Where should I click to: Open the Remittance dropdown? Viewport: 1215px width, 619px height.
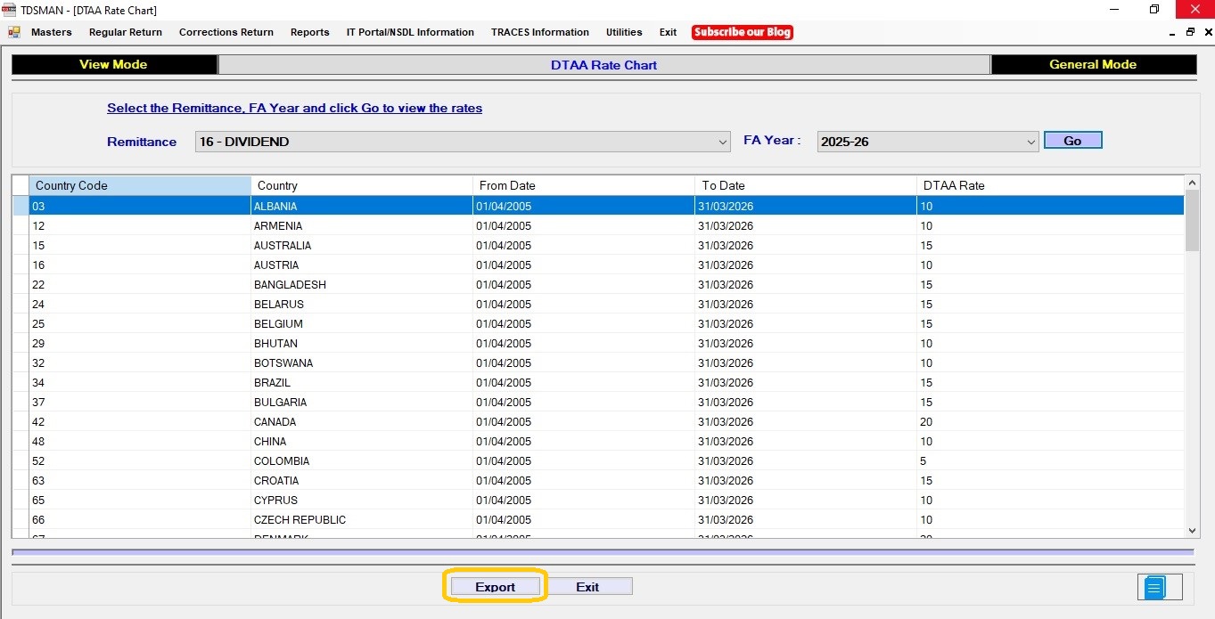(722, 142)
